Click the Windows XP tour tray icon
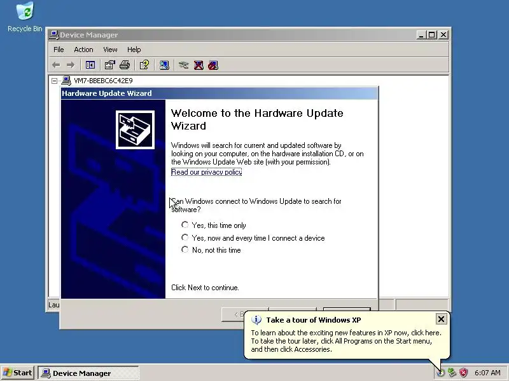509x381 pixels. tap(440, 373)
